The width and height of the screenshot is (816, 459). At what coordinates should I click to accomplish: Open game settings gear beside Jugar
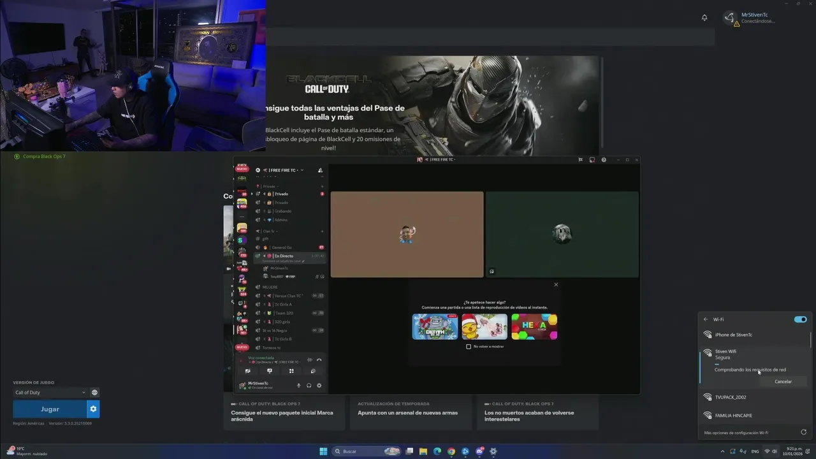pyautogui.click(x=93, y=409)
